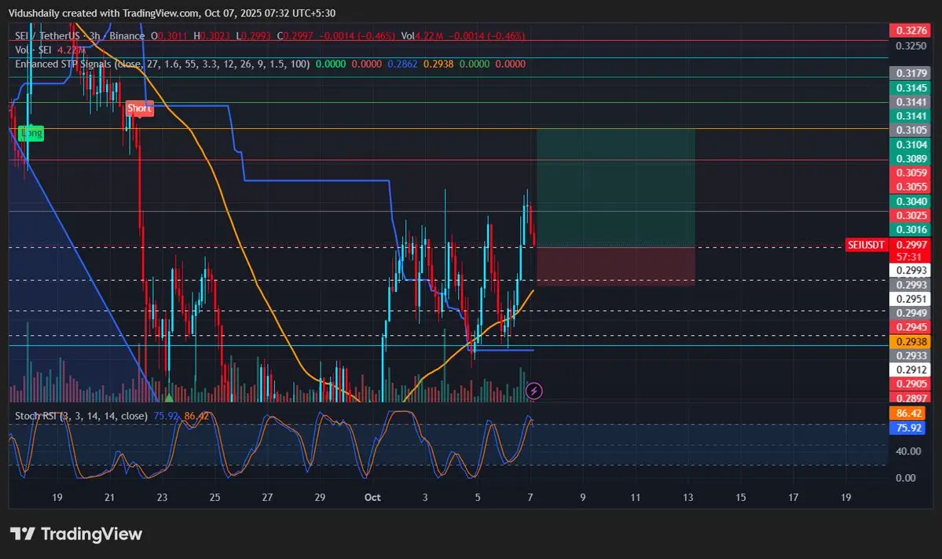
Task: Click the green 0.3089 price label
Action: (911, 159)
